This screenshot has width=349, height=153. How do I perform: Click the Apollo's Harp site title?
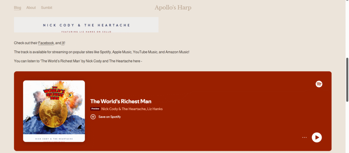pos(173,7)
